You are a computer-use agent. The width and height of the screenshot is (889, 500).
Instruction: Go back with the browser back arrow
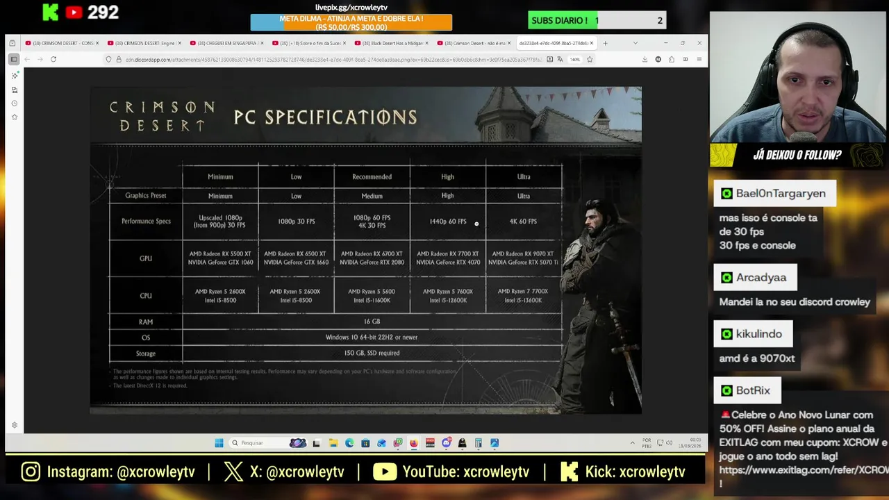27,59
